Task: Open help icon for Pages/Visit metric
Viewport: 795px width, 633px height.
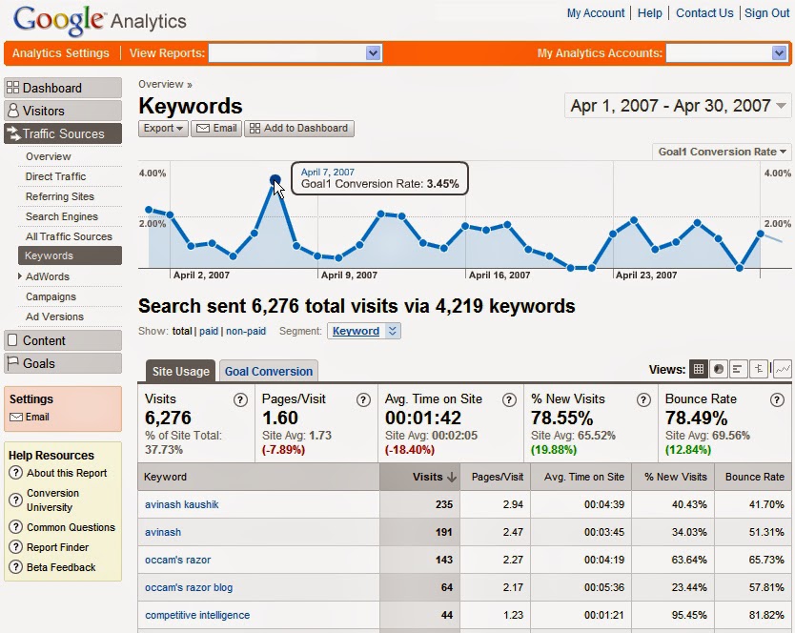Action: (x=363, y=400)
